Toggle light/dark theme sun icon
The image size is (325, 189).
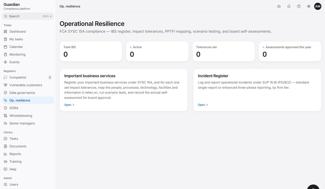coord(309,6)
